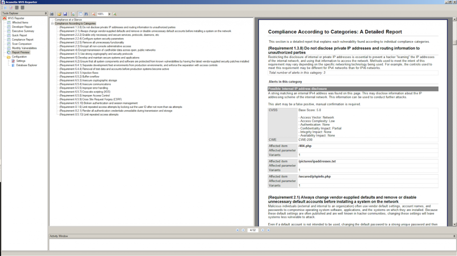Go to Requirement 2.2.2 outline entry

tap(109, 35)
